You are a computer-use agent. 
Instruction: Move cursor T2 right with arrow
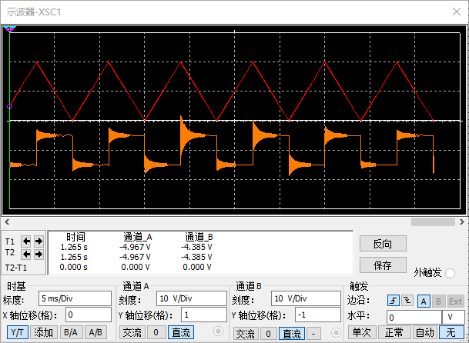[x=39, y=255]
